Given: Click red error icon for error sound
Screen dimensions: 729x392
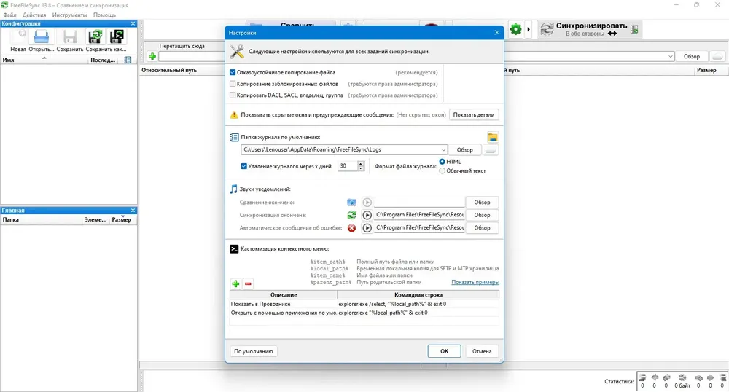Looking at the screenshot, I should click(x=351, y=228).
